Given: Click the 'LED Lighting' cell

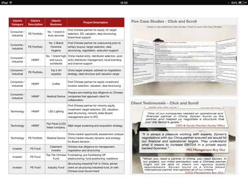Looking at the screenshot, I should click(56, 111).
